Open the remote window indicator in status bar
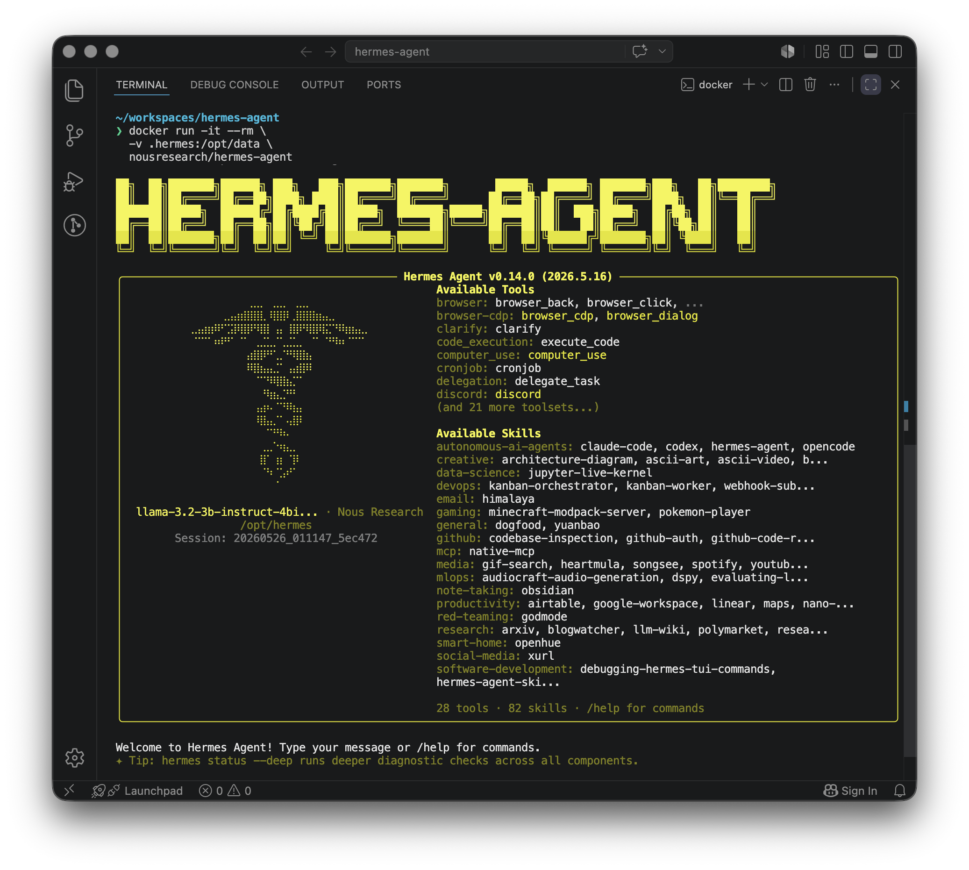The width and height of the screenshot is (969, 870). coord(69,790)
